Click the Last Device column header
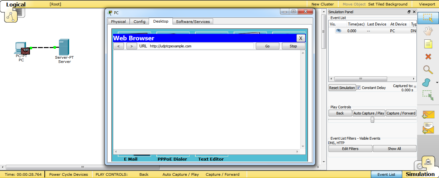 (x=377, y=24)
